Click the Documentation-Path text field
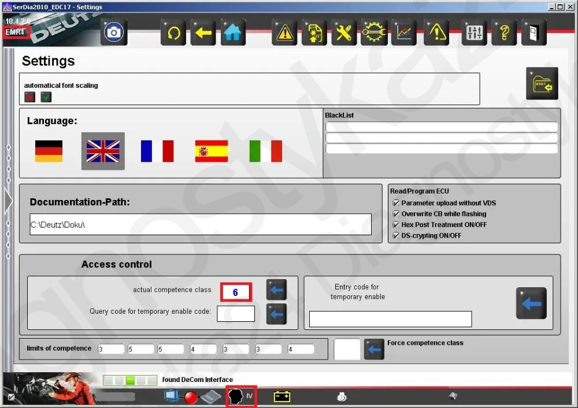 200,224
